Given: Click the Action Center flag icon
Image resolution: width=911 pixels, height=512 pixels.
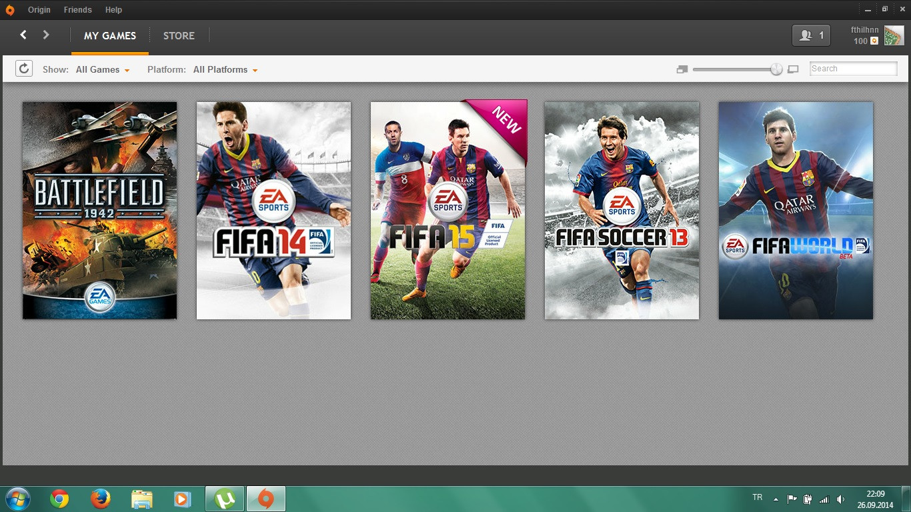Looking at the screenshot, I should pos(792,499).
